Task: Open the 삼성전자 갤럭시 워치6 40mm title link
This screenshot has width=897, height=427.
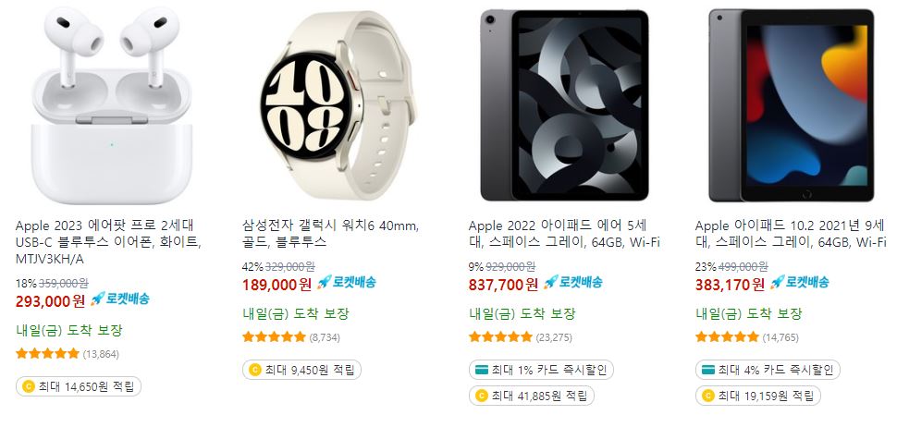Action: pos(332,234)
